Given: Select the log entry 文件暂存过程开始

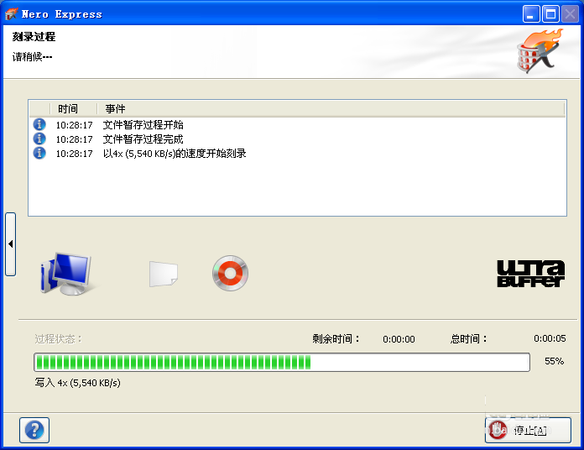Looking at the screenshot, I should coord(143,125).
